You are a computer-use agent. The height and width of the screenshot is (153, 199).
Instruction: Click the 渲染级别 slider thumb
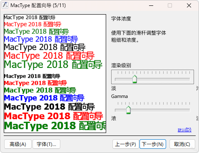pyautogui.click(x=134, y=79)
